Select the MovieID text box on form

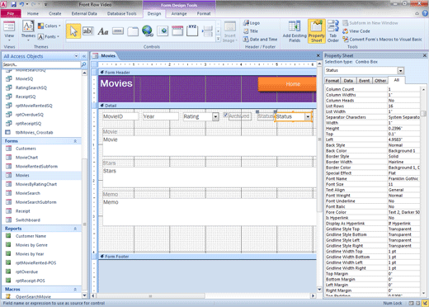click(x=120, y=116)
